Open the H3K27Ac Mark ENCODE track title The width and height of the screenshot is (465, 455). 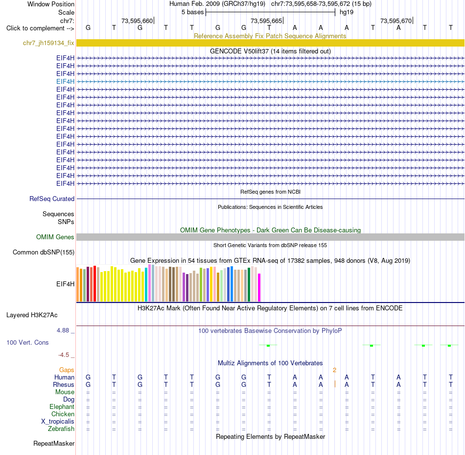pyautogui.click(x=270, y=308)
